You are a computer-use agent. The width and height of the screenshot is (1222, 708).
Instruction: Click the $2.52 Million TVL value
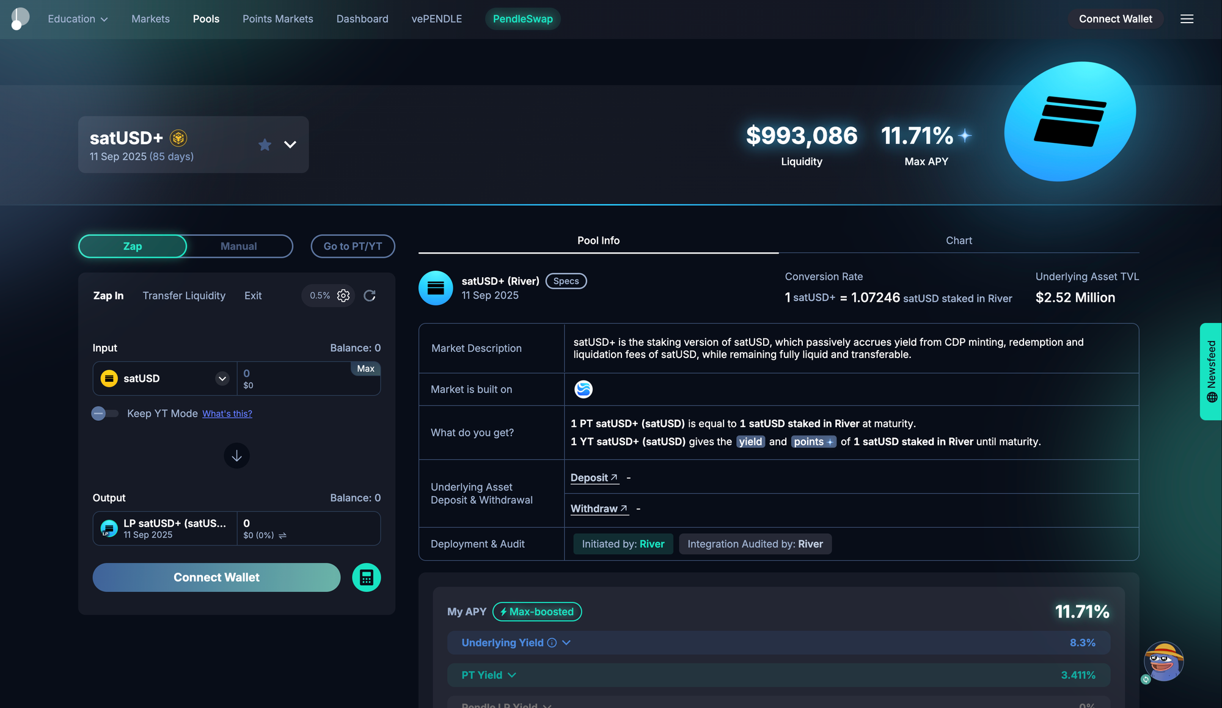(1075, 297)
